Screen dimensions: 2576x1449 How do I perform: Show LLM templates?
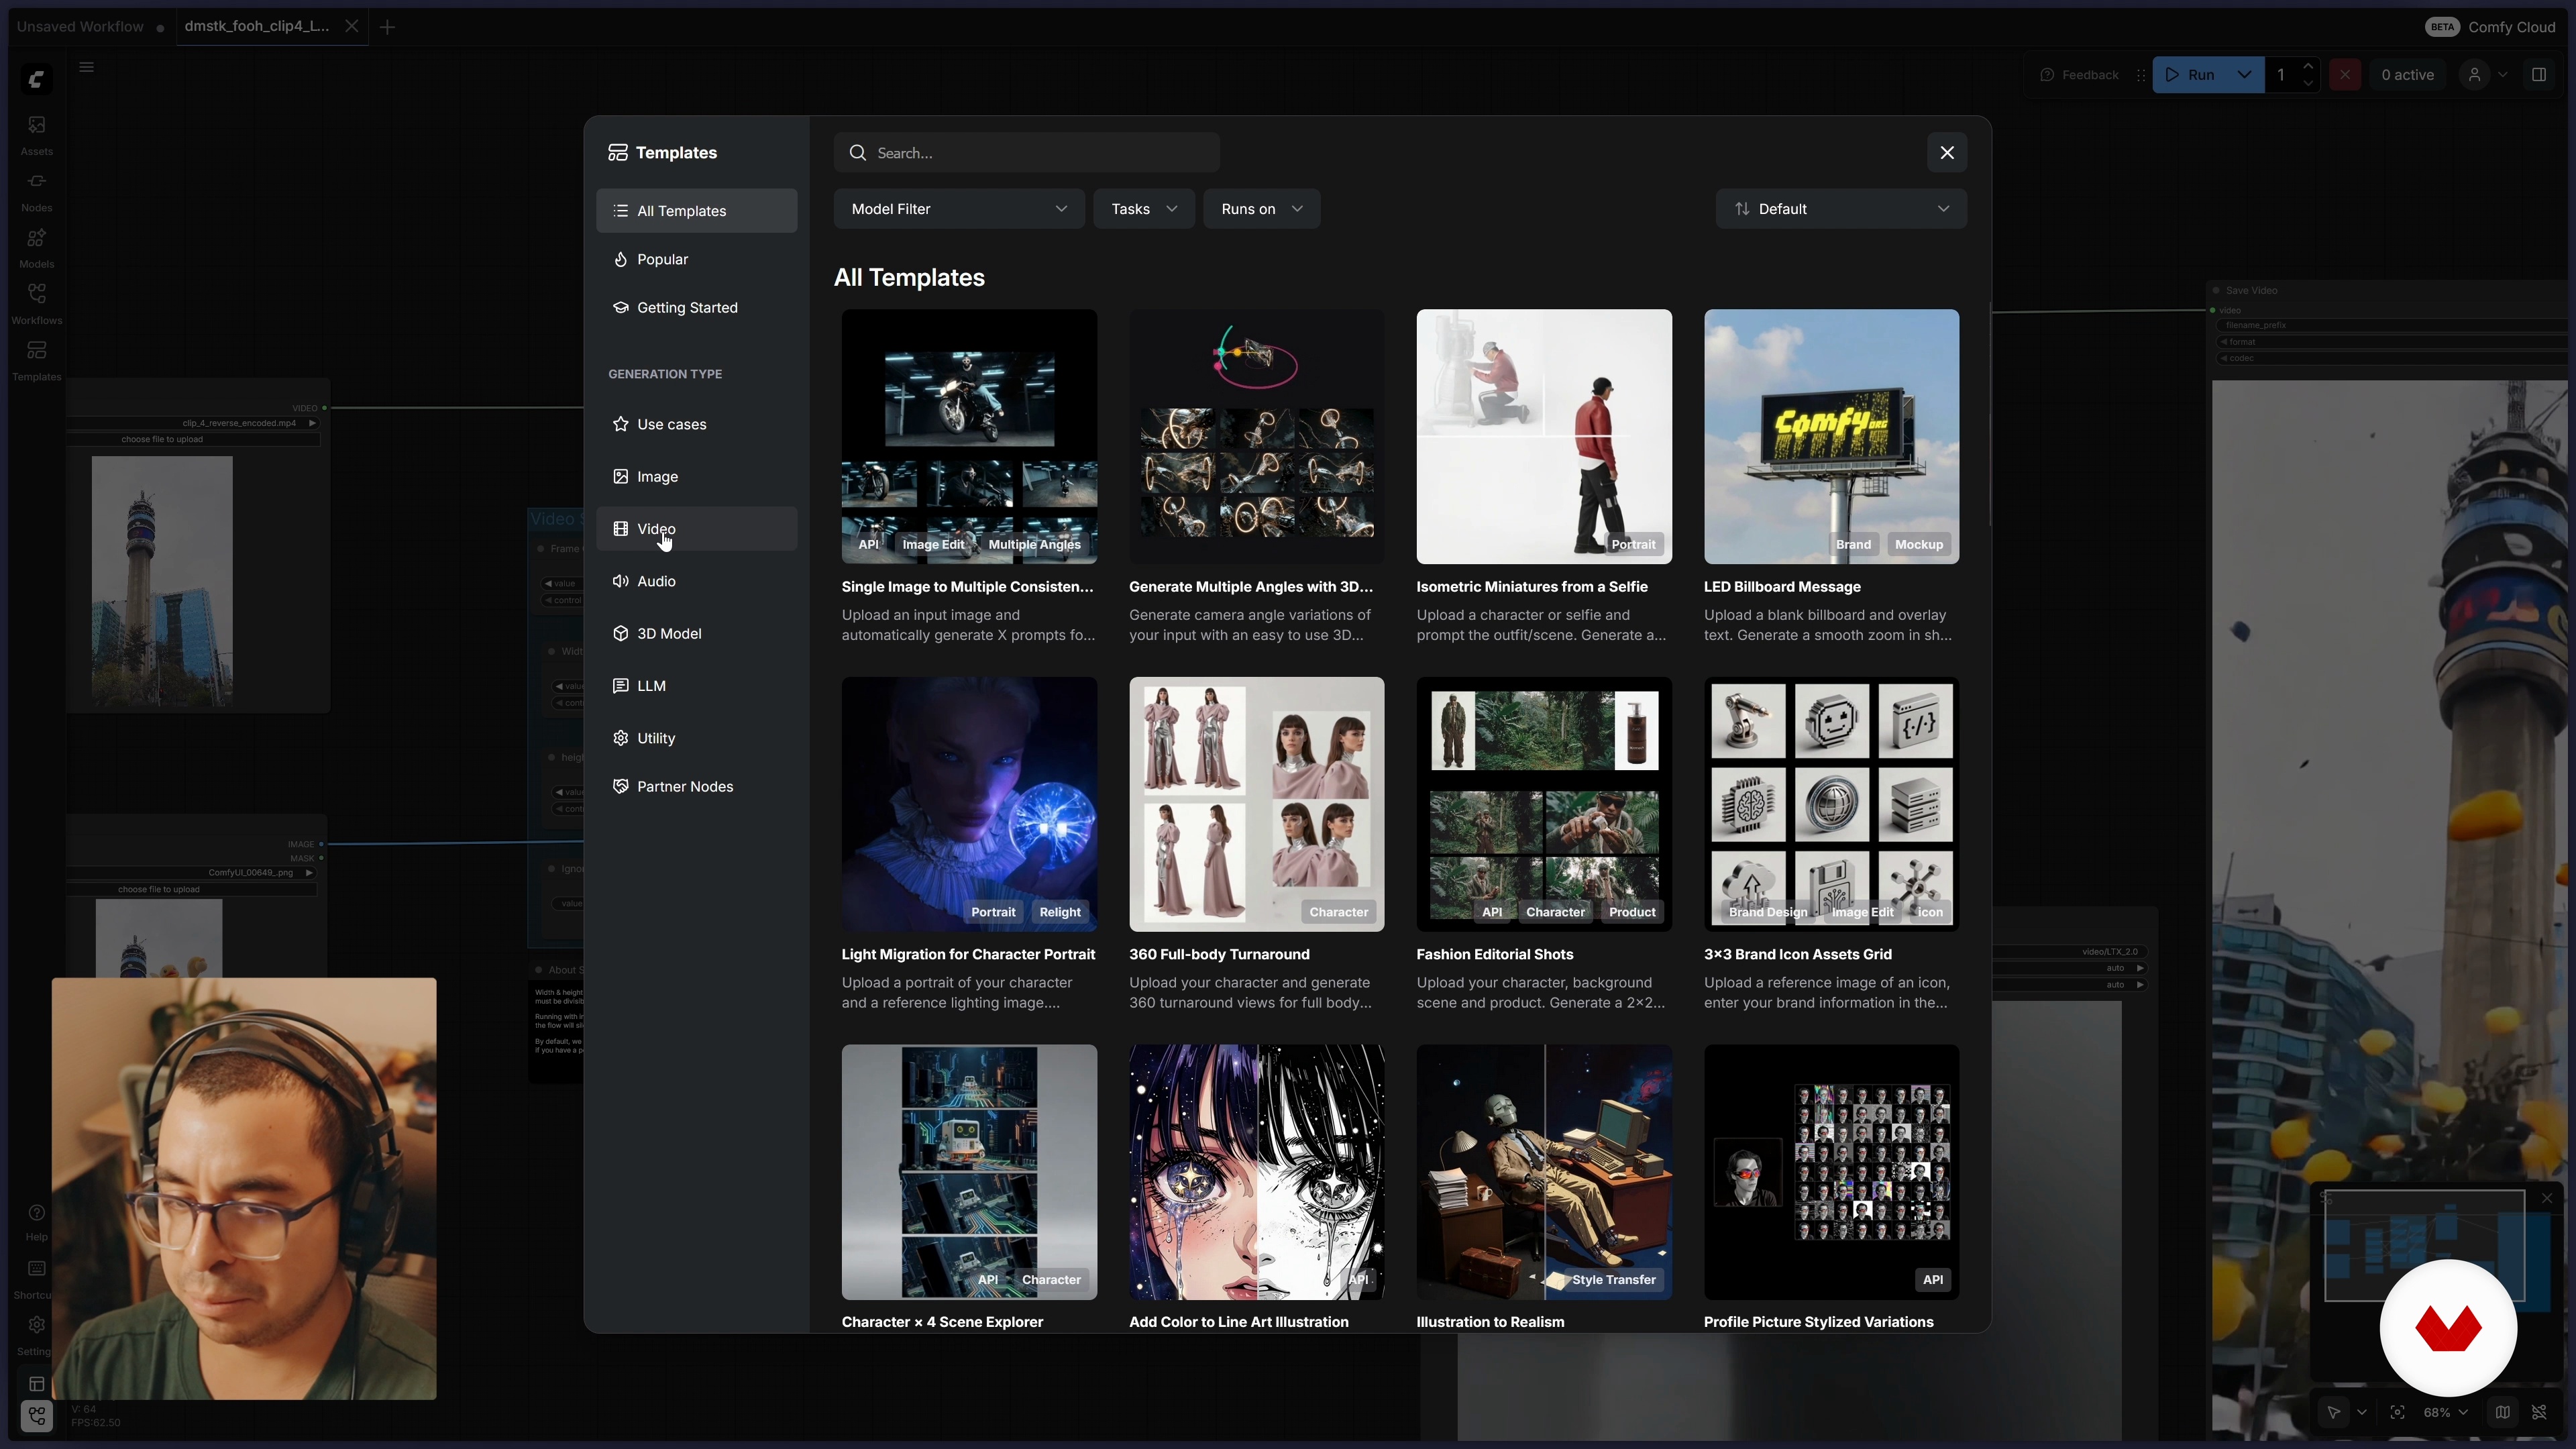(x=697, y=686)
